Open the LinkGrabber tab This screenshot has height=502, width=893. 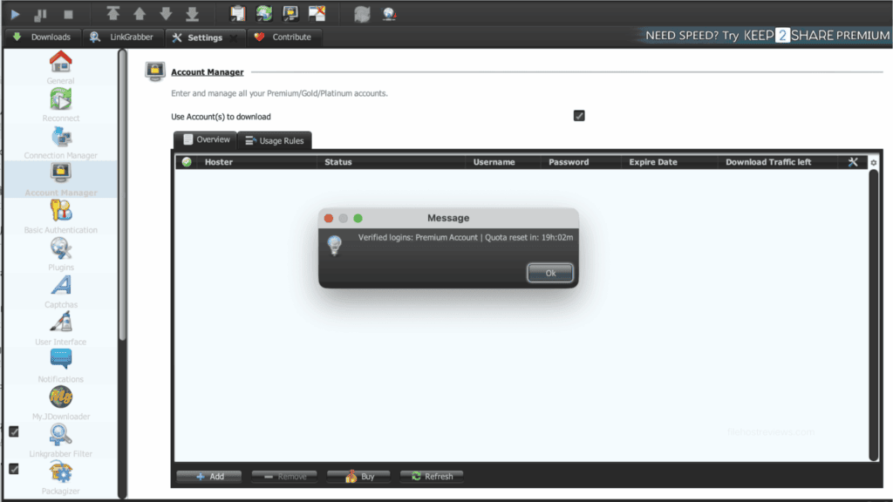122,37
